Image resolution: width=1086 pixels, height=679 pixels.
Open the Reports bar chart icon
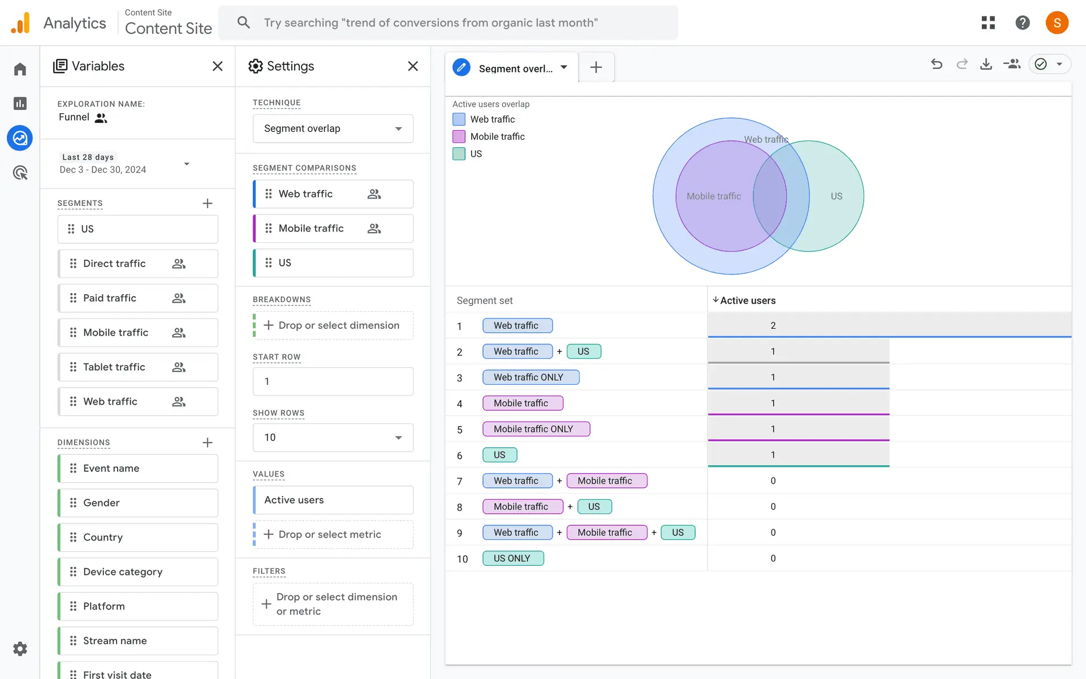[20, 104]
